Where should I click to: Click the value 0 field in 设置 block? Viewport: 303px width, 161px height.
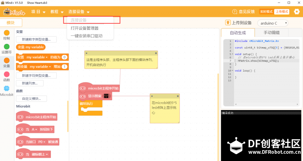(64, 58)
